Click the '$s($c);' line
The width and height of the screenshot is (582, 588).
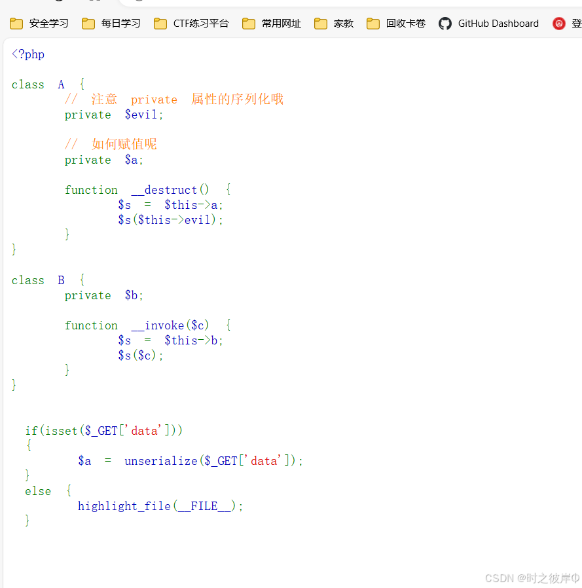click(x=141, y=355)
